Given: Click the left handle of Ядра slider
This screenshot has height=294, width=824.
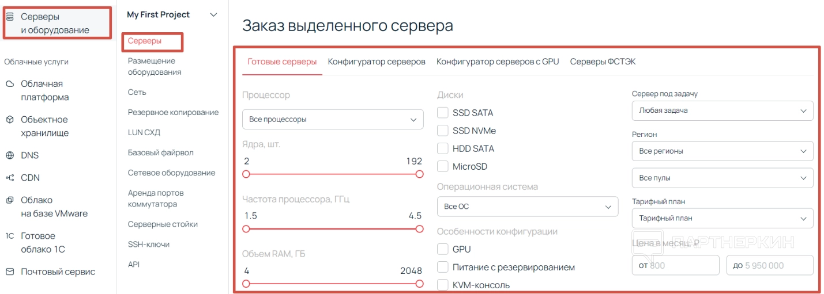Looking at the screenshot, I should 246,174.
